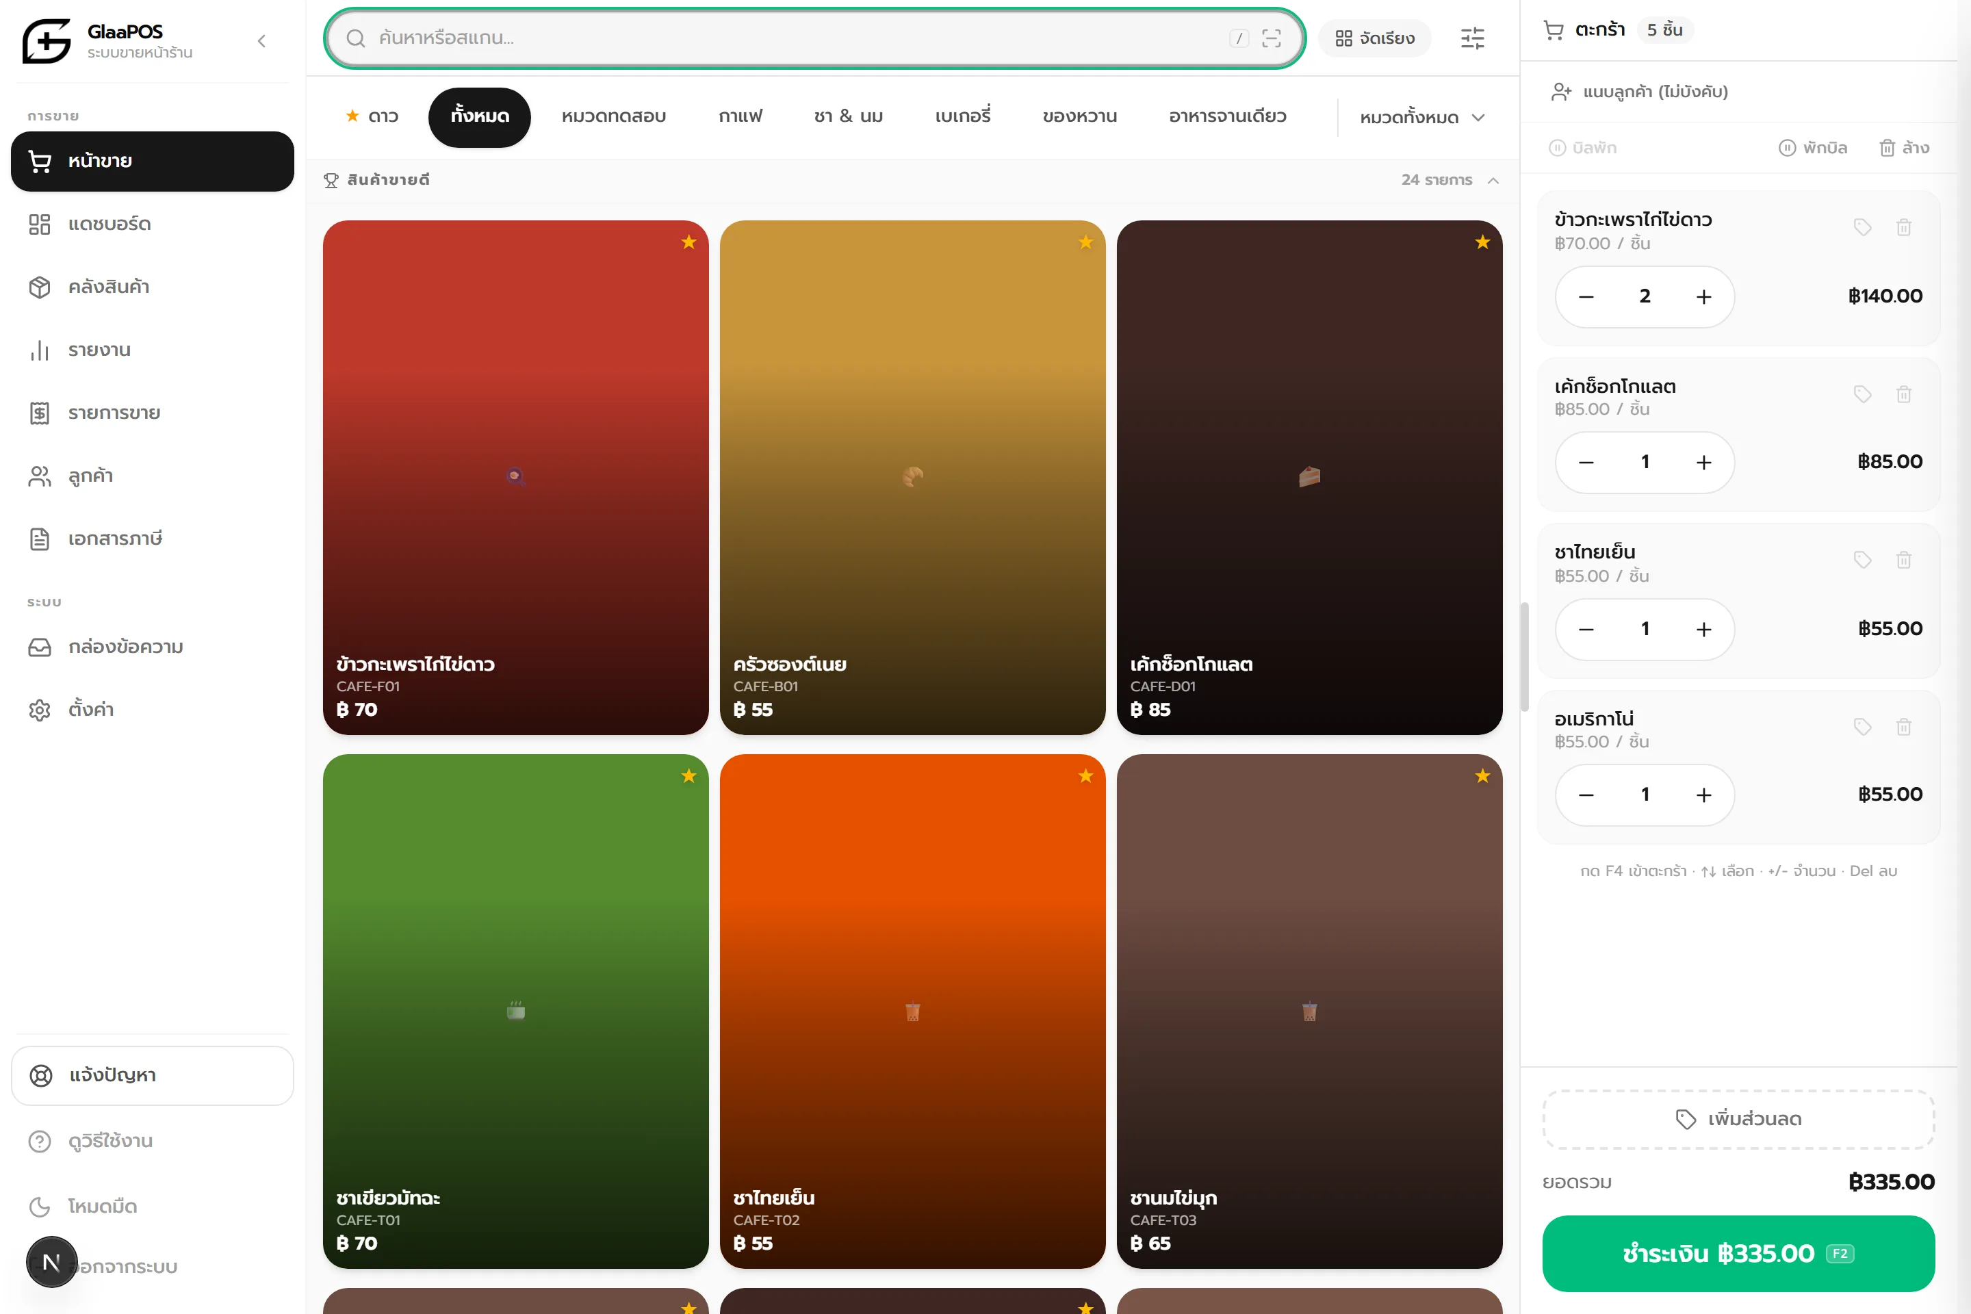Pay with ชำระเงิน ฿335.00 button
1971x1314 pixels.
1738,1253
